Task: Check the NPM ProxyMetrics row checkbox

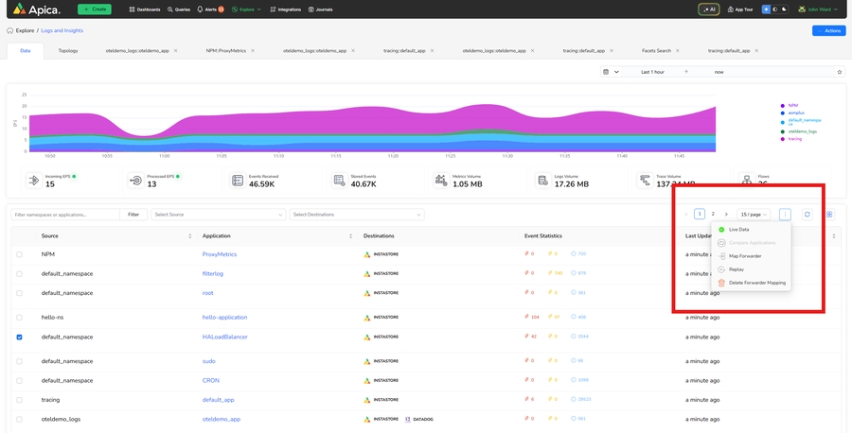Action: click(19, 254)
